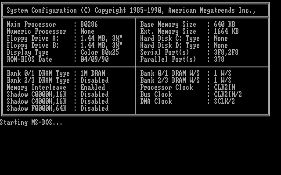The width and height of the screenshot is (281, 175).
Task: Select the 'Memory Interleave' label
Action: [x=36, y=87]
